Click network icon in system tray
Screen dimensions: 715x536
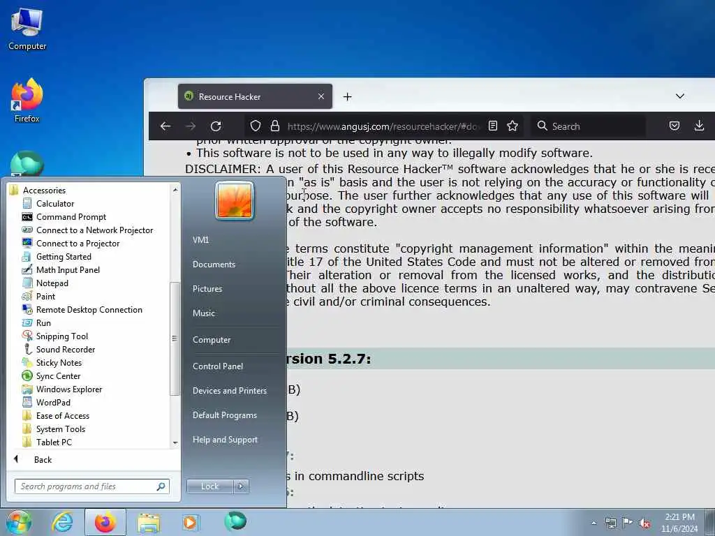(x=610, y=523)
